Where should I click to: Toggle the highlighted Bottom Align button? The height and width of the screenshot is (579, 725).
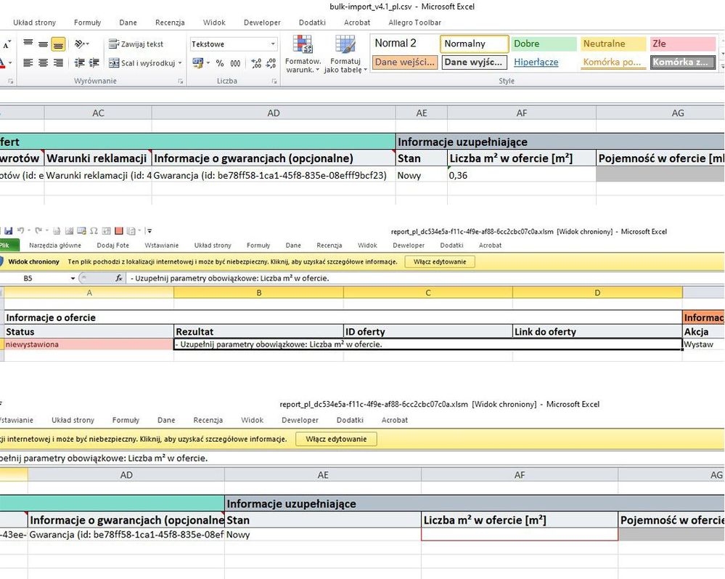point(58,44)
